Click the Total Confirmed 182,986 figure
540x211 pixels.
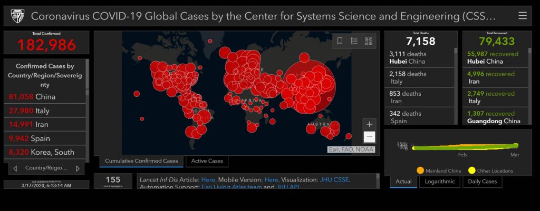(x=46, y=45)
